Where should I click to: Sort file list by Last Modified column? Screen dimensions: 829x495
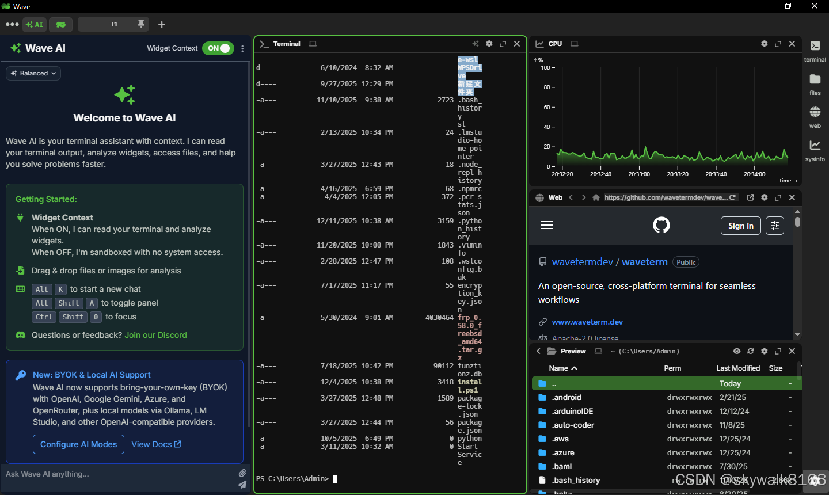(738, 368)
